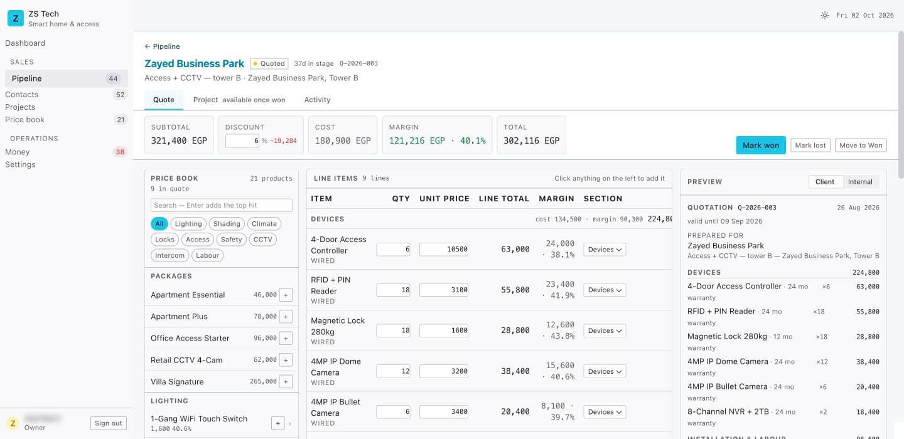Open section dropdown for RFID + PIN Reader
Viewport: 904px width, 439px height.
605,290
